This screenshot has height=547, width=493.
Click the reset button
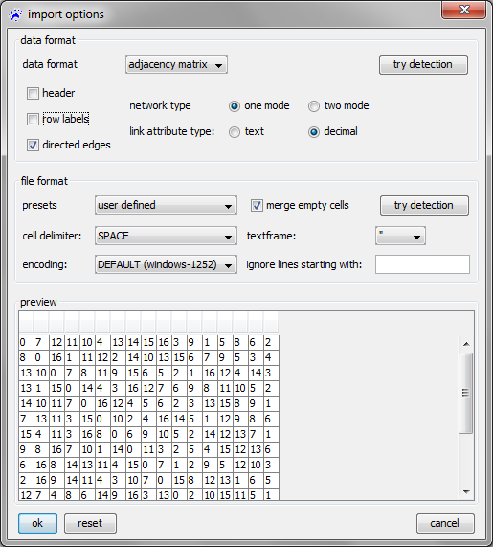pyautogui.click(x=90, y=523)
